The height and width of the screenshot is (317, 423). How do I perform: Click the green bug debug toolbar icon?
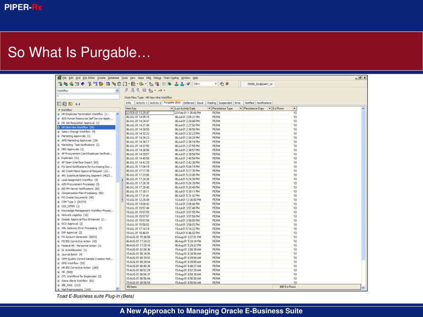pyautogui.click(x=169, y=84)
